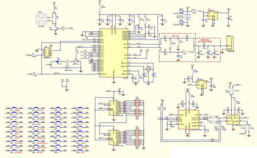Click the R9 43.2K resistor
257x158 pixels.
click(35, 74)
